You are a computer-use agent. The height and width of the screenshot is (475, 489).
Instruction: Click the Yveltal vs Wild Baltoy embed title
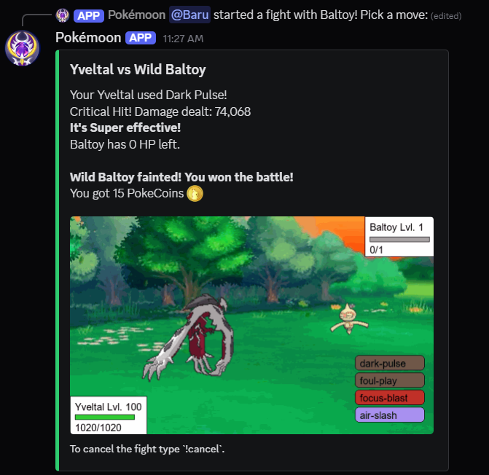coord(138,69)
